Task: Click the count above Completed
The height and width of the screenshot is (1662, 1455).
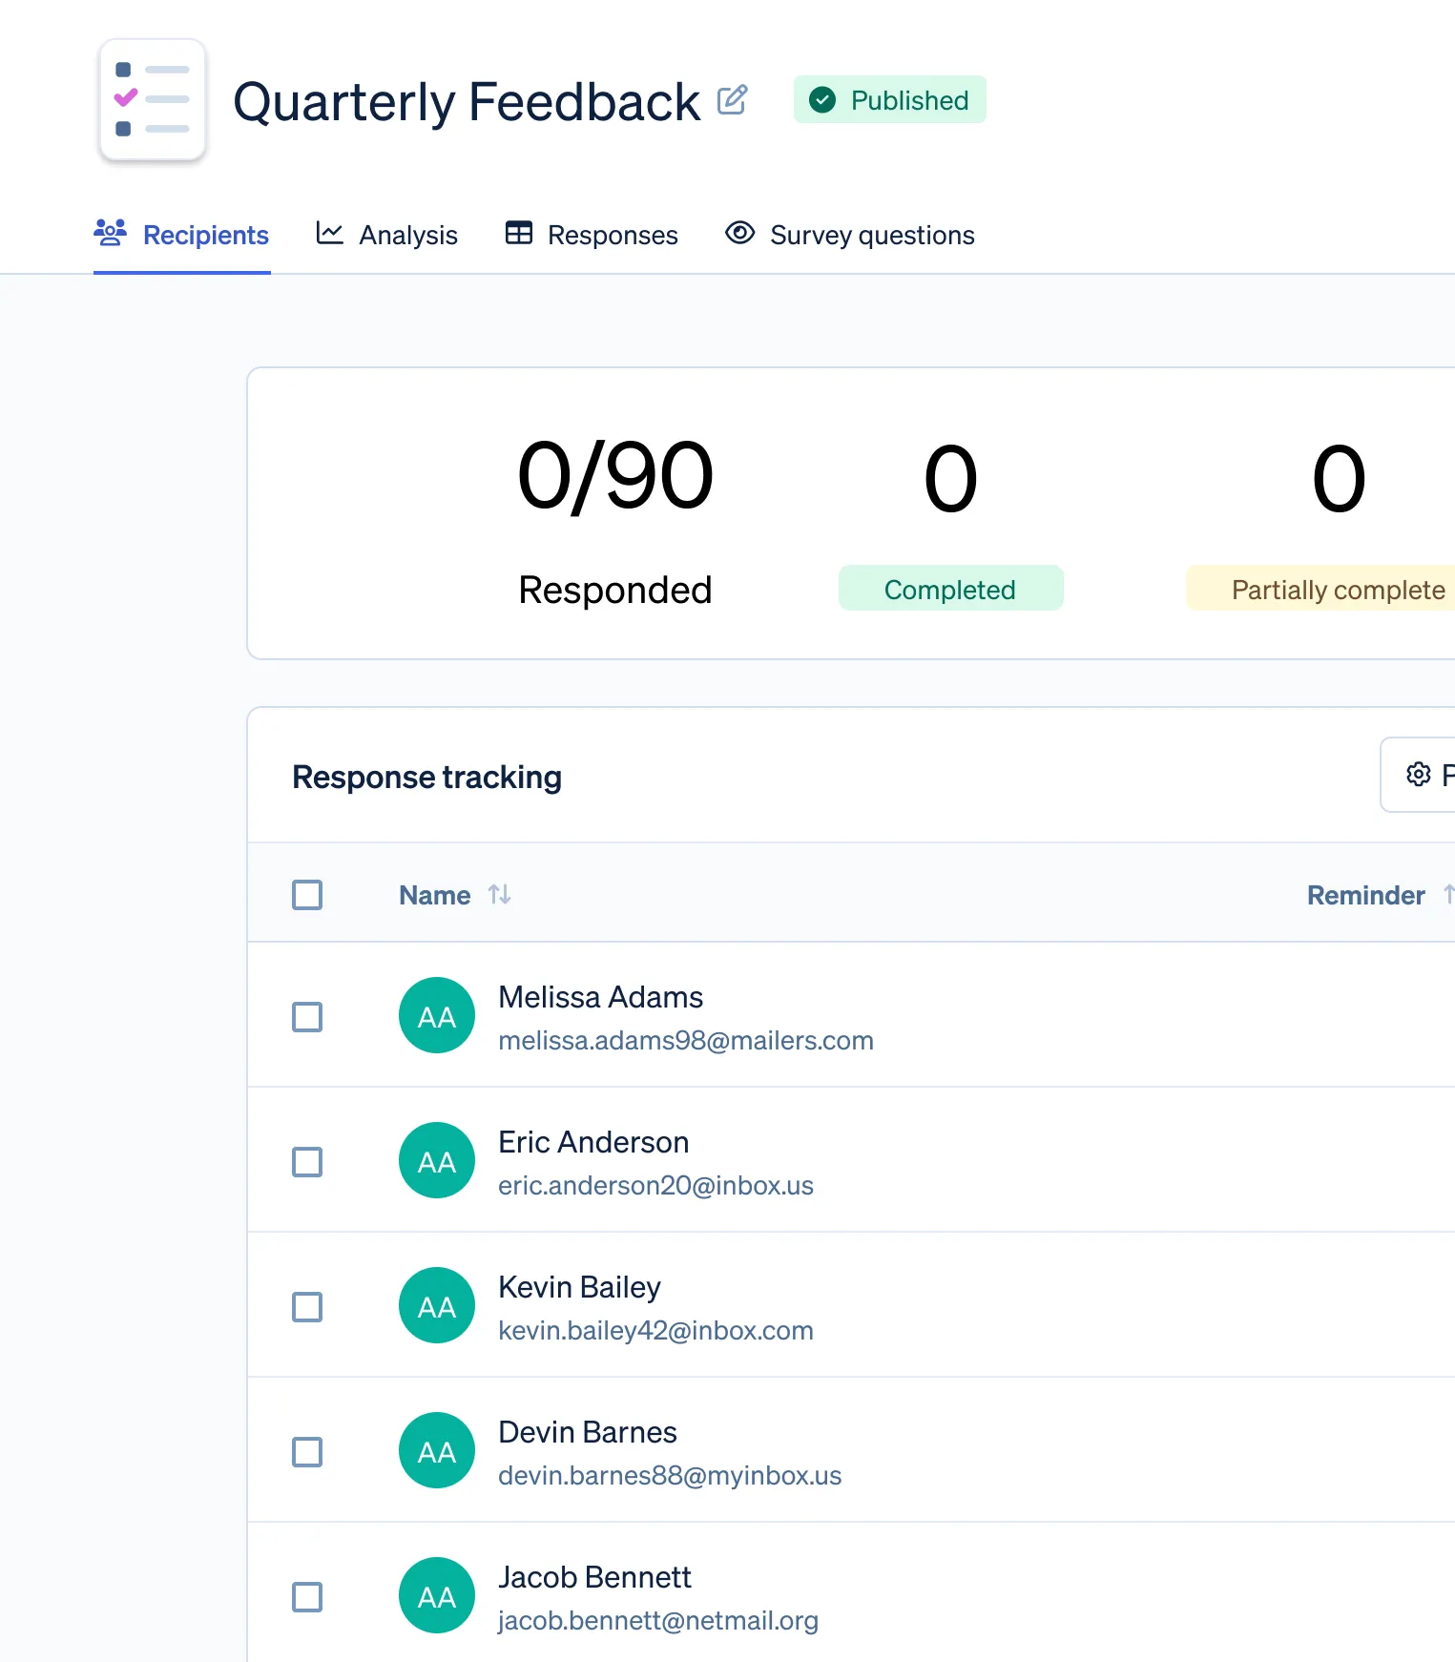Action: (x=950, y=479)
